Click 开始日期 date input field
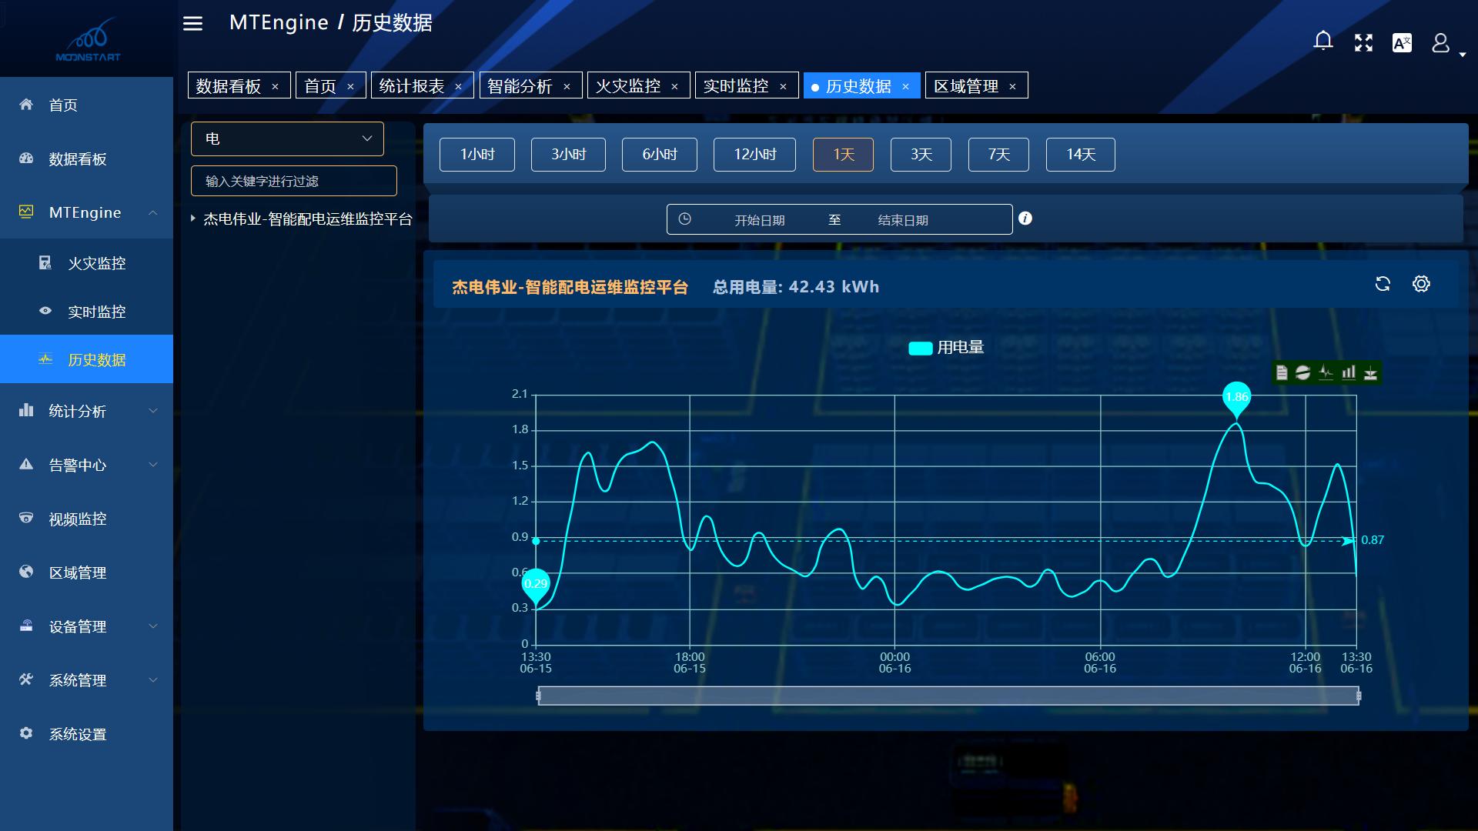1478x831 pixels. click(x=759, y=220)
